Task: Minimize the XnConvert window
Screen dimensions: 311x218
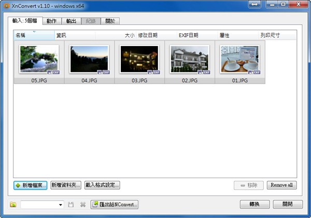Action: click(x=272, y=4)
